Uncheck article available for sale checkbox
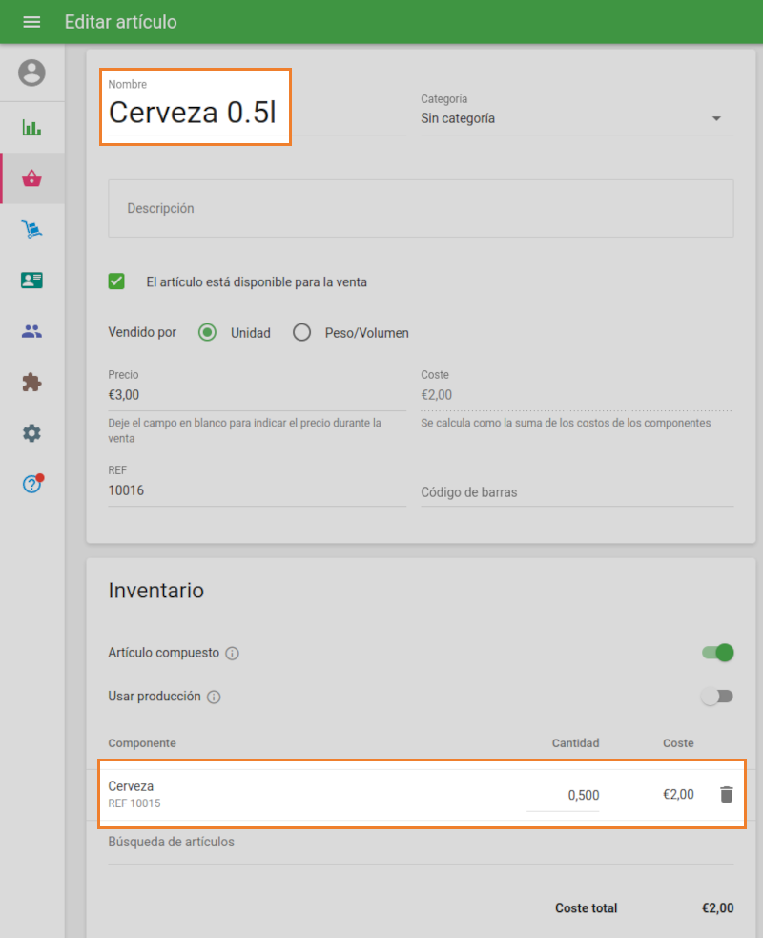 (x=116, y=281)
